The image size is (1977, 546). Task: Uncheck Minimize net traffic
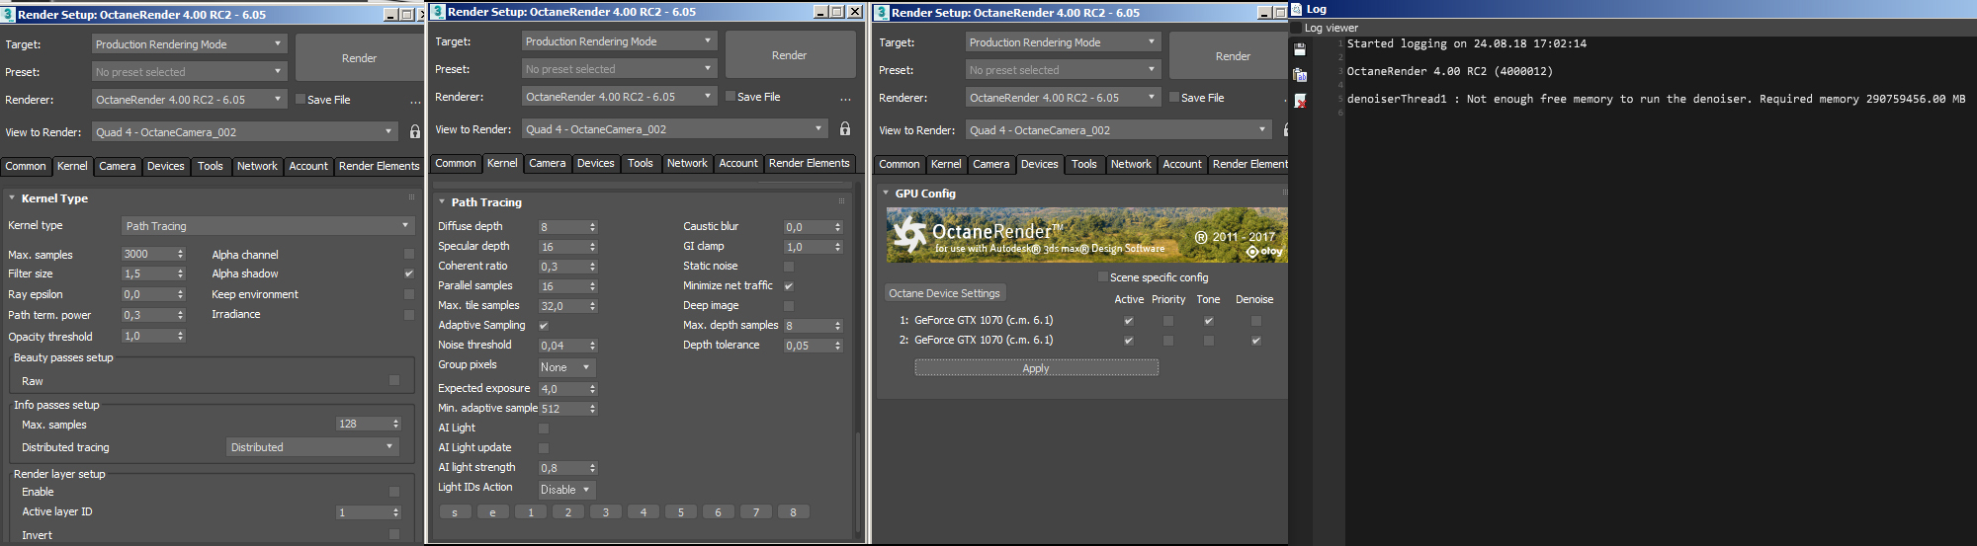point(789,286)
